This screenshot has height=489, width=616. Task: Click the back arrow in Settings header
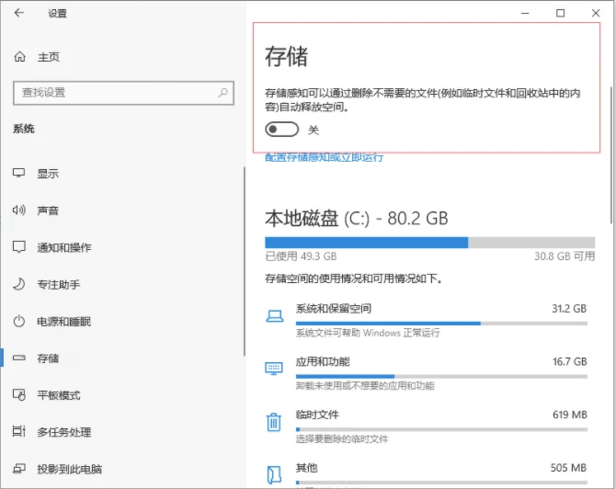click(x=19, y=14)
